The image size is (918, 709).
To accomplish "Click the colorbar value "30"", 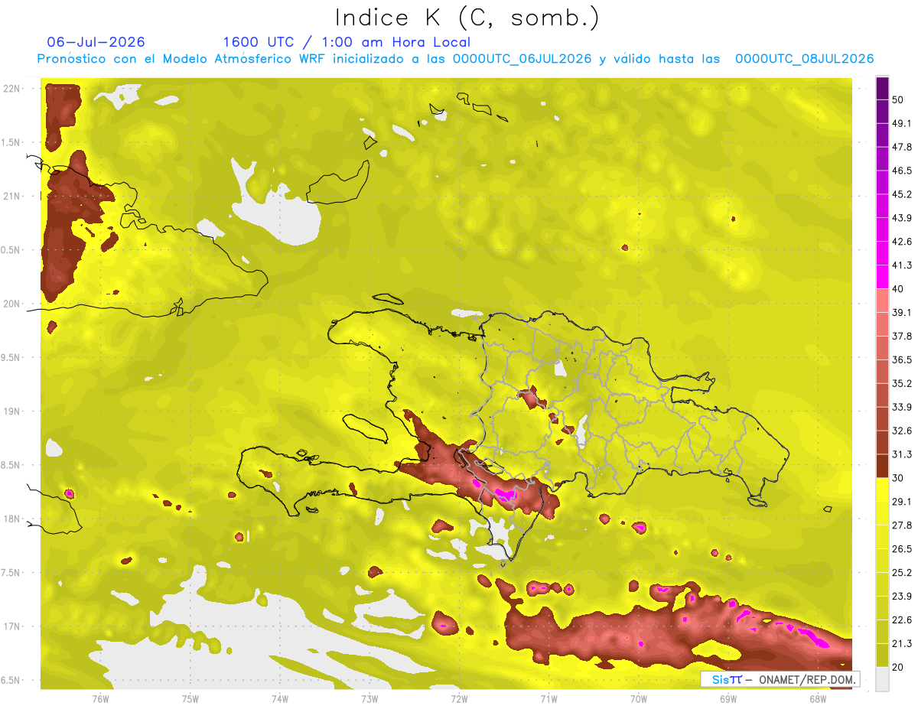I will pyautogui.click(x=897, y=478).
